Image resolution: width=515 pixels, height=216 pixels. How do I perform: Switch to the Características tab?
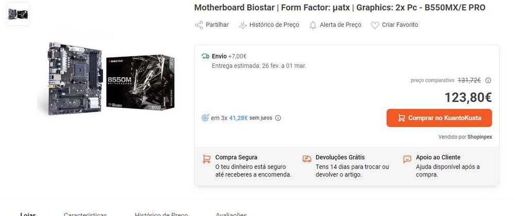coord(85,214)
